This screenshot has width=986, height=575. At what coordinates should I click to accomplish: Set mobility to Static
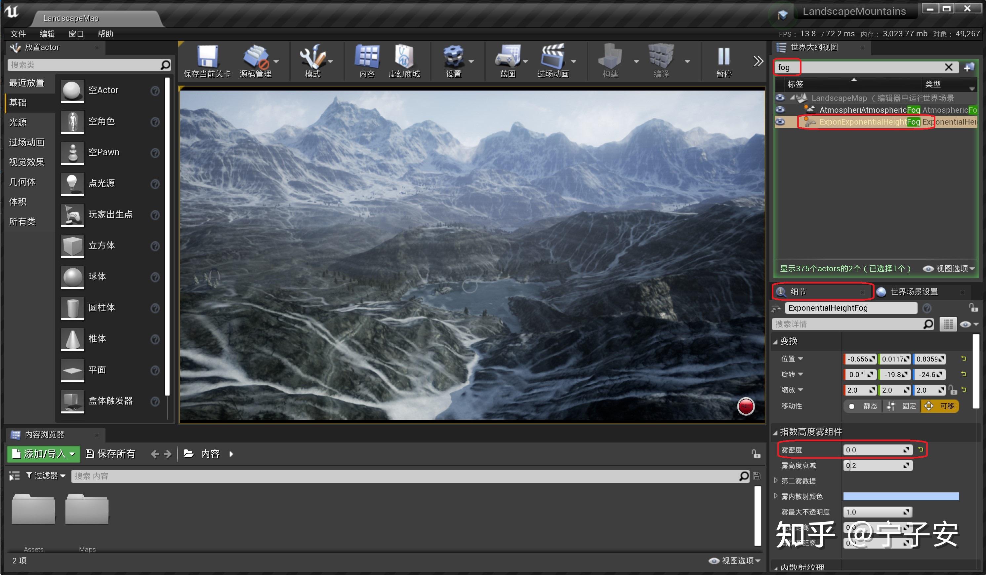863,406
